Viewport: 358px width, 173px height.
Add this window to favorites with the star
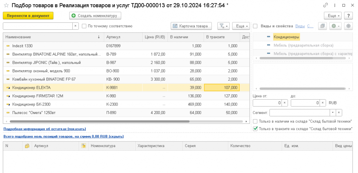pyautogui.click(x=6, y=5)
